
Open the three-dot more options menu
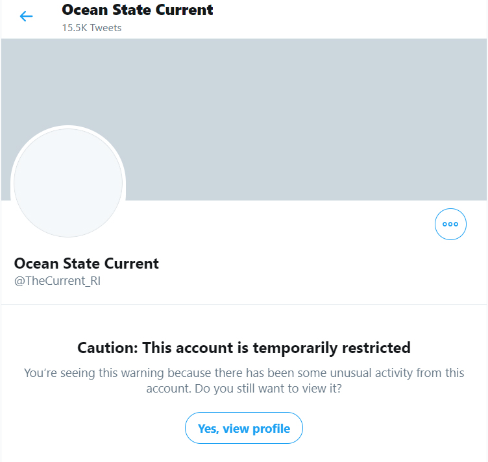click(x=450, y=224)
